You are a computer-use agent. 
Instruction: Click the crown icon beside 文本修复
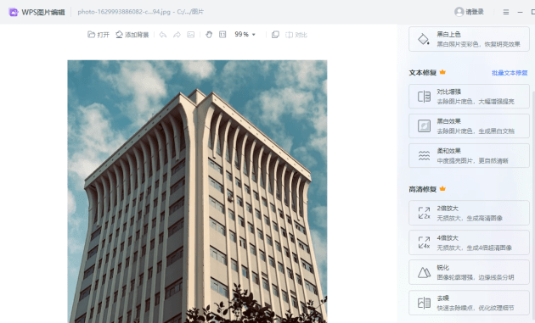442,72
